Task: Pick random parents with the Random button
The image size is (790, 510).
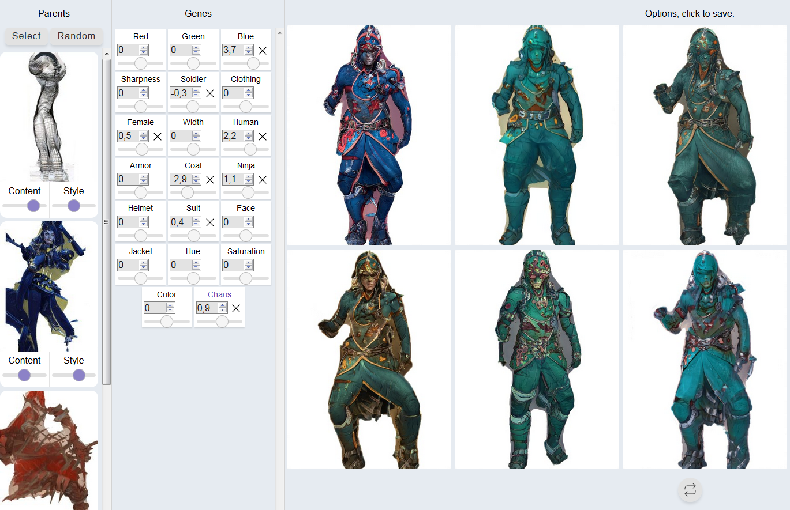Action: [76, 36]
